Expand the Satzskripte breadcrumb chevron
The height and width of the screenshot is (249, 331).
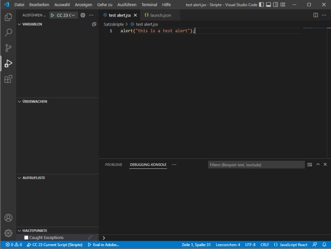(127, 24)
